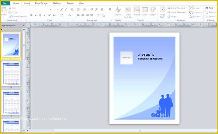Click the Shrink Font icon

pos(66,10)
